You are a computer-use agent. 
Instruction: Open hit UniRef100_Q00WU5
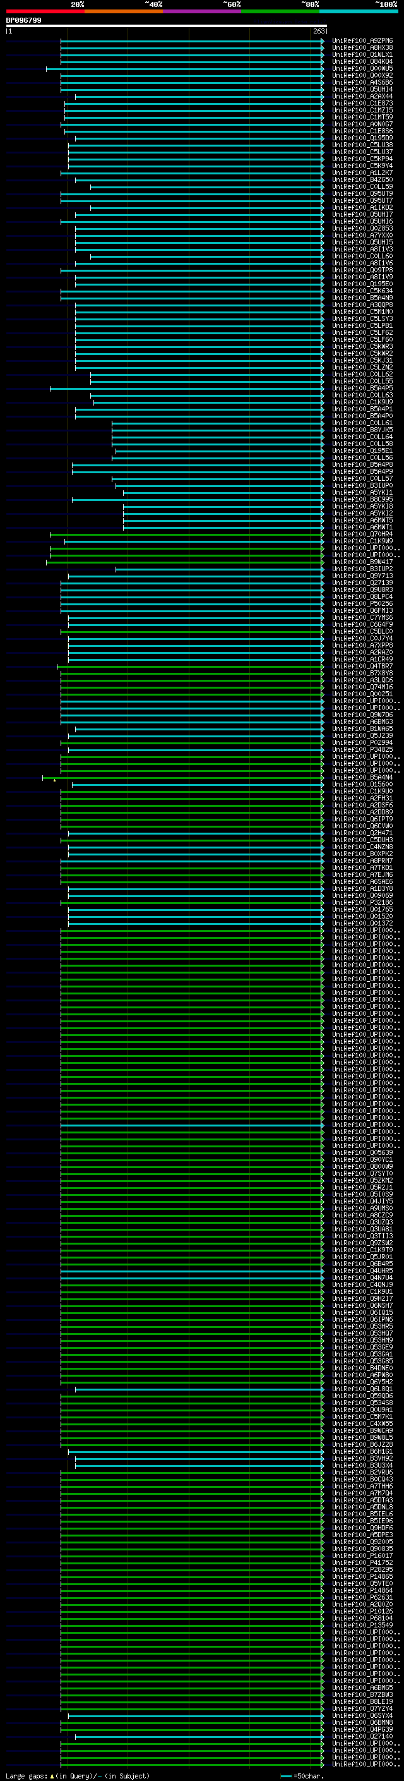pos(362,68)
